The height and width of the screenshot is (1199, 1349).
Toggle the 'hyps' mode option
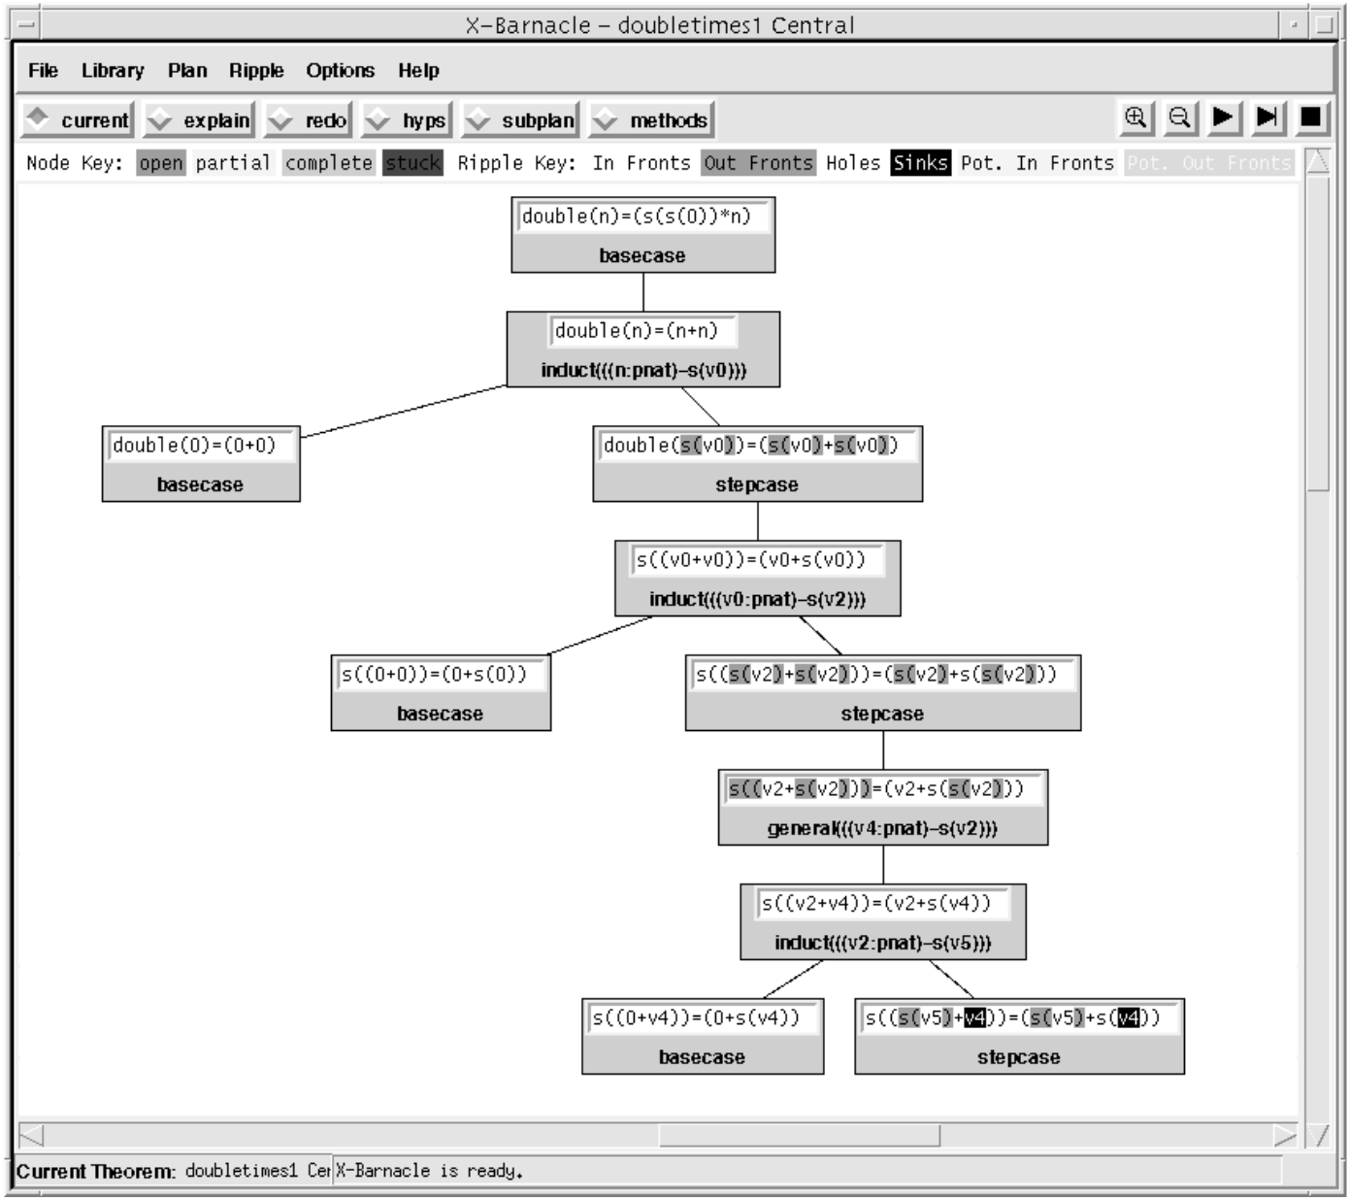[407, 120]
